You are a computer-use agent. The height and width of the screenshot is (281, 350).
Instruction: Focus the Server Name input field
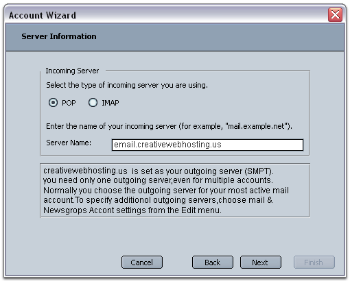click(207, 145)
